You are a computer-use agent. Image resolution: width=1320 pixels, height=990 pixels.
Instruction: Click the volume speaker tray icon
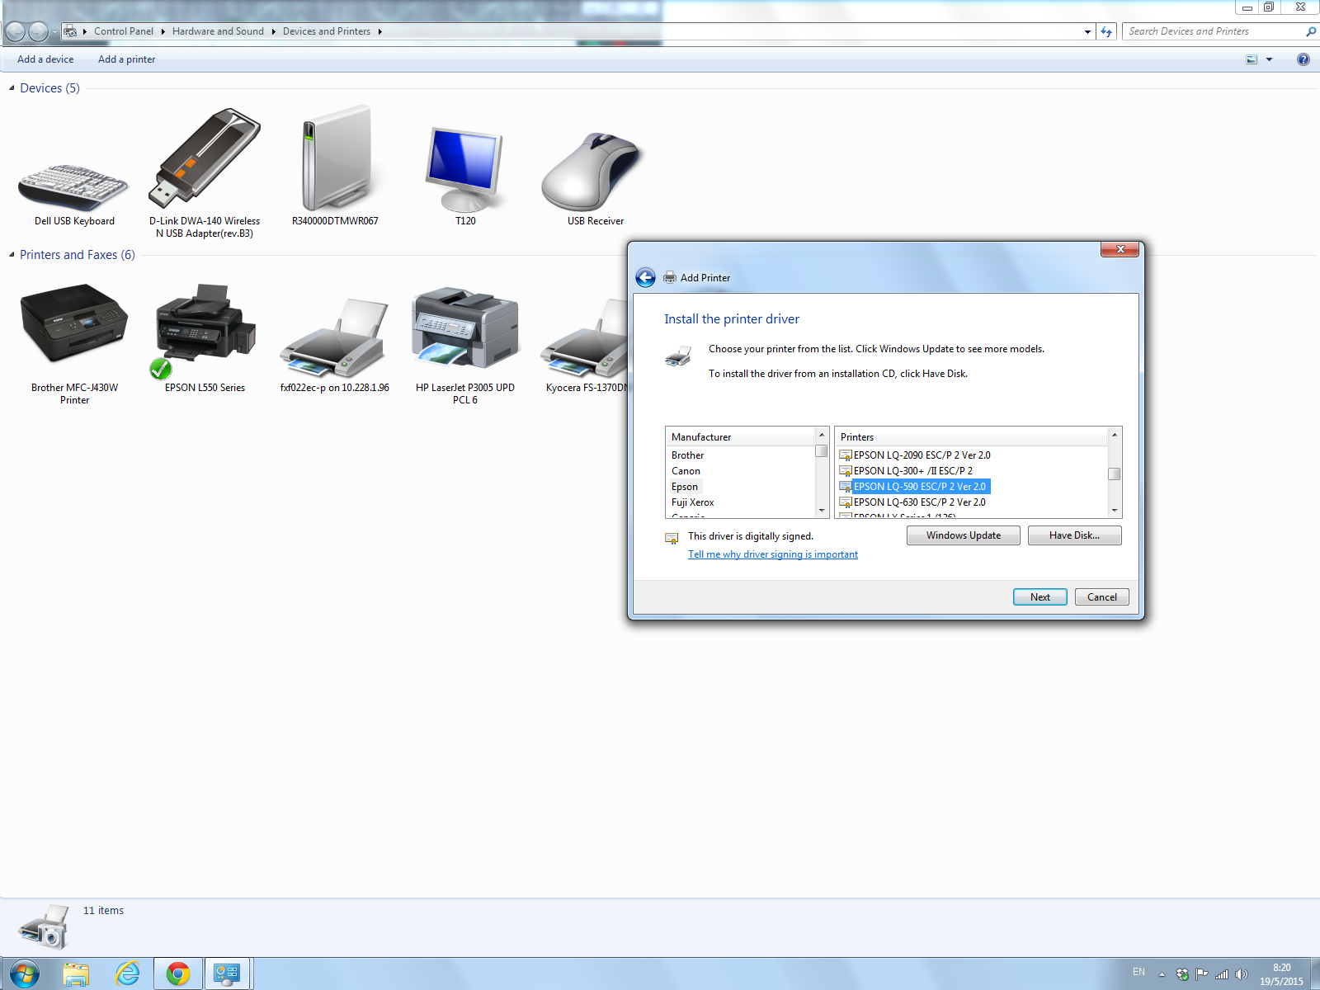pos(1242,974)
